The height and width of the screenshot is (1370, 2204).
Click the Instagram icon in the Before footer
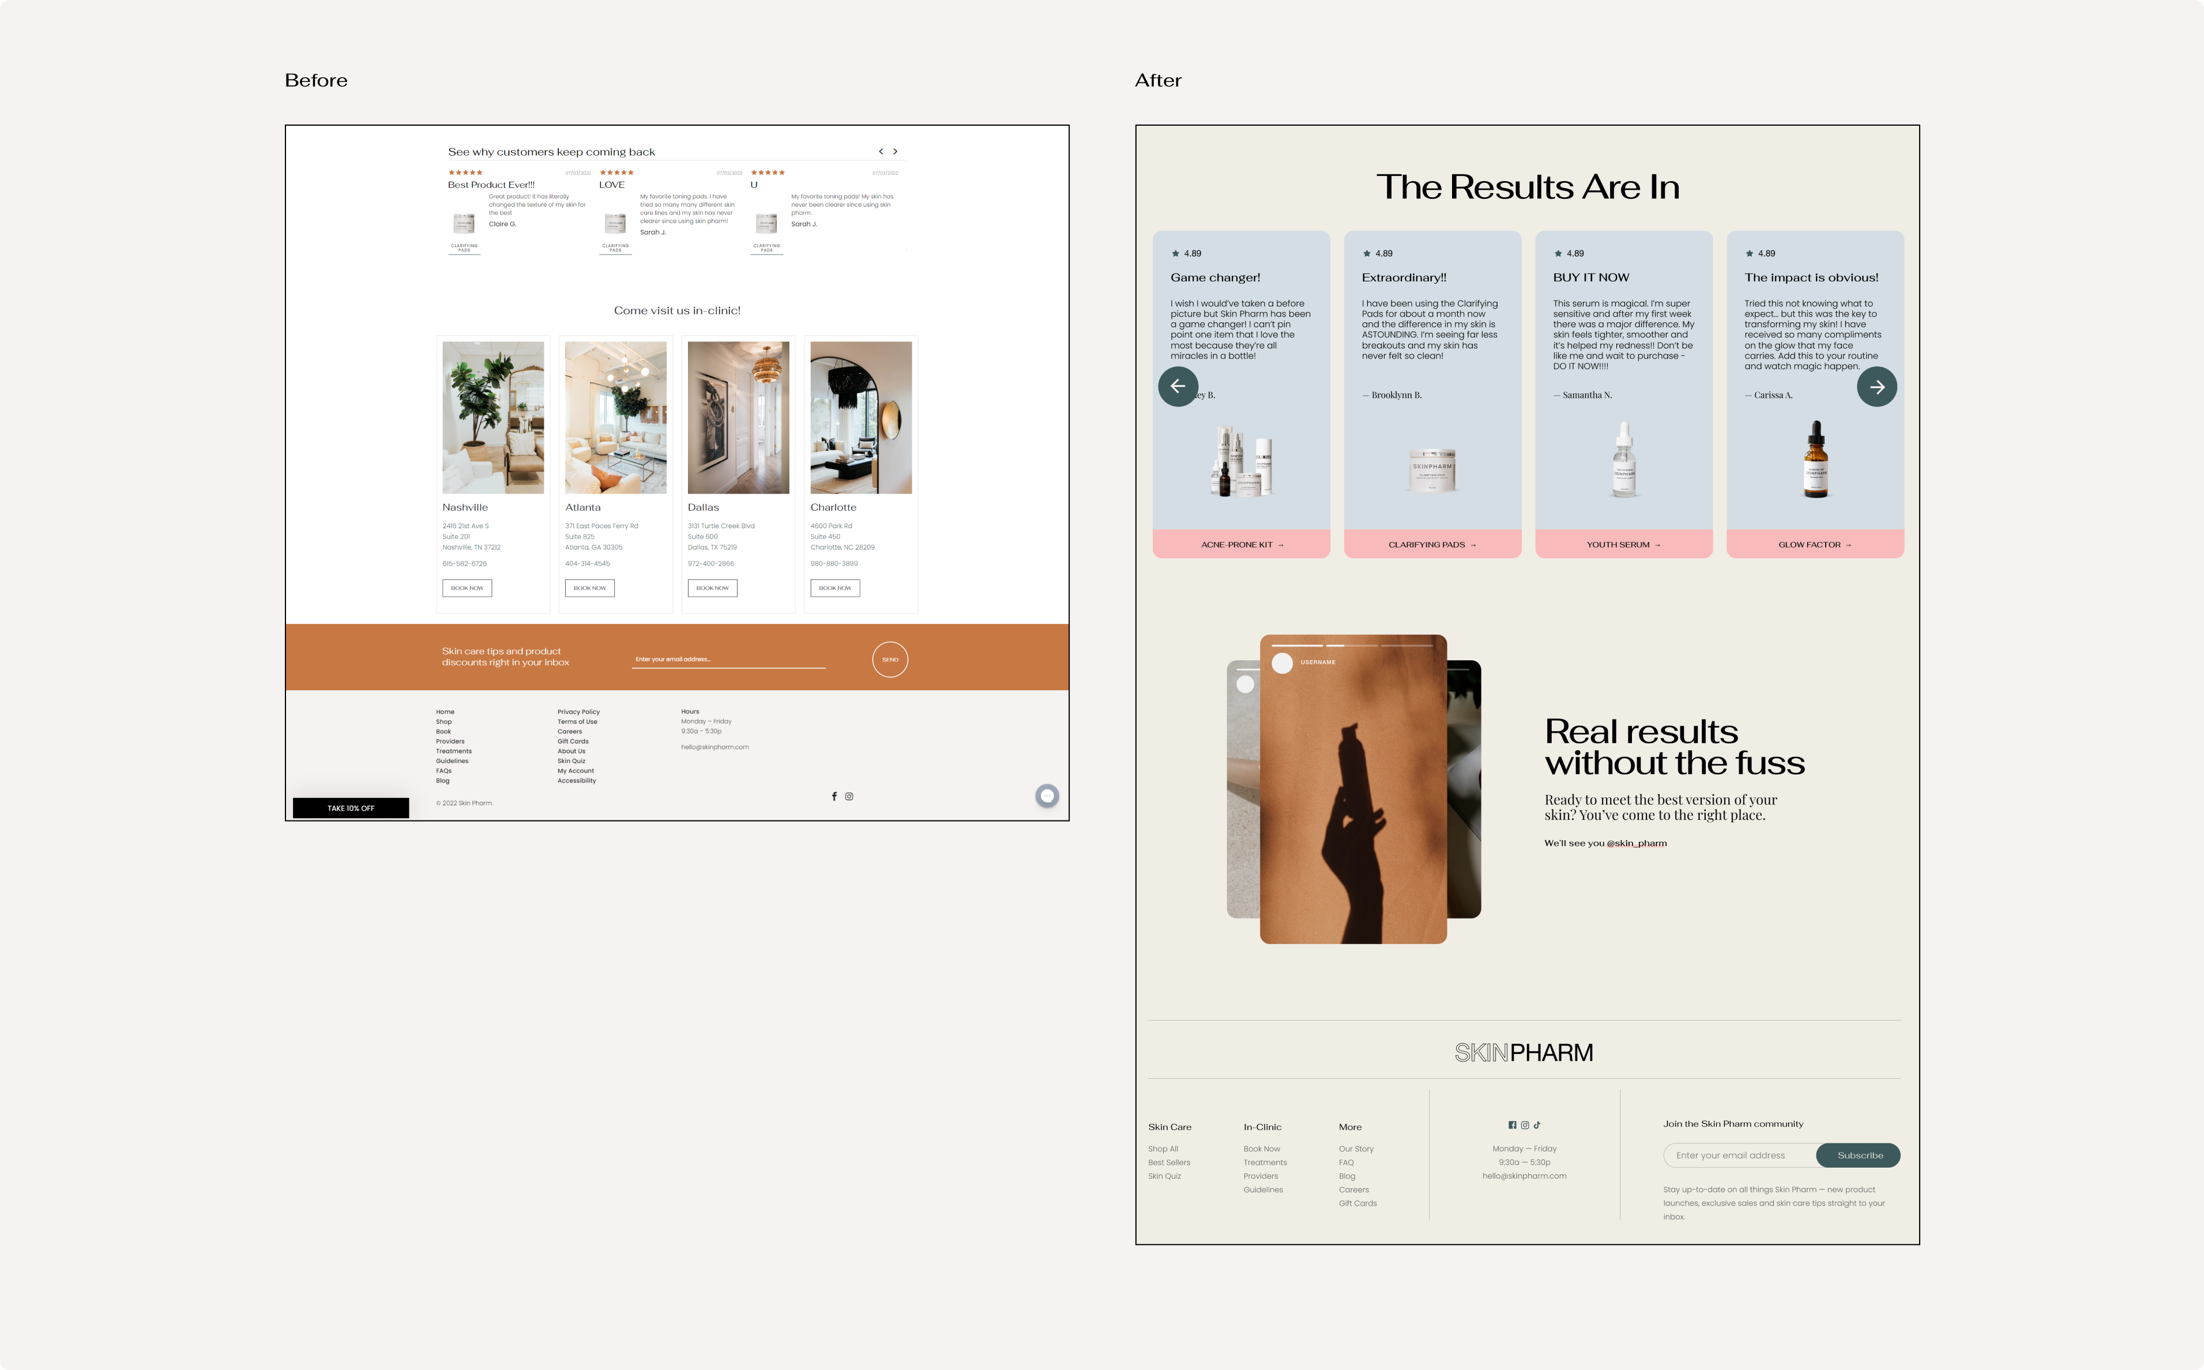pos(849,796)
